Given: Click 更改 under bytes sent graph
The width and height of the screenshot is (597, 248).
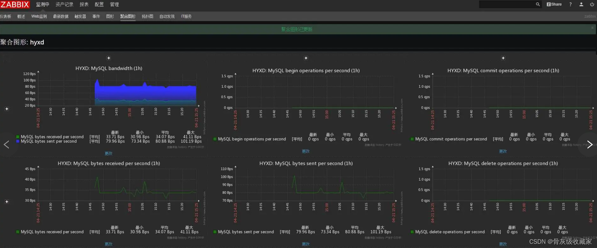Looking at the screenshot, I should pyautogui.click(x=306, y=244).
